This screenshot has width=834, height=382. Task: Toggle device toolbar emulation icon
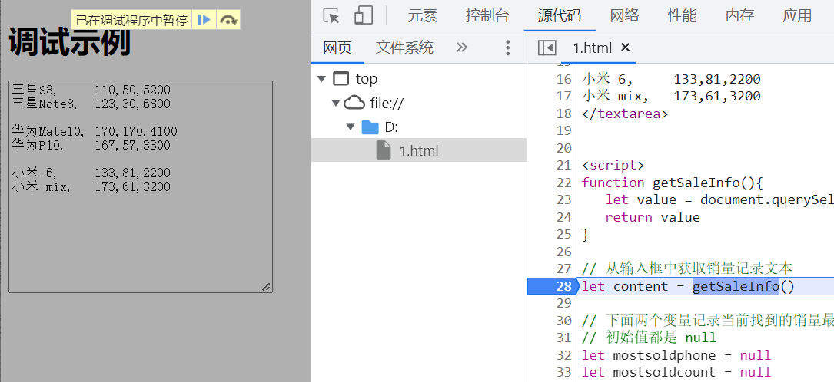click(x=364, y=15)
